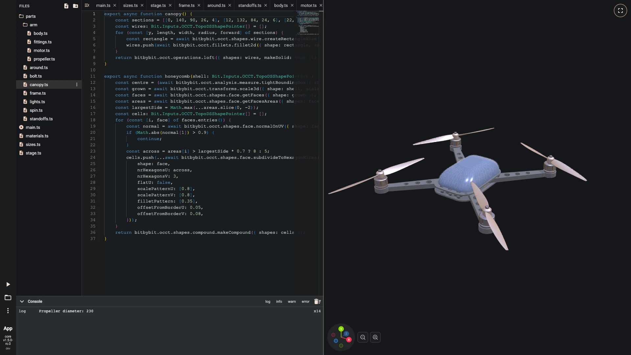Open lights.ts file
This screenshot has width=631, height=355.
(49, 102)
